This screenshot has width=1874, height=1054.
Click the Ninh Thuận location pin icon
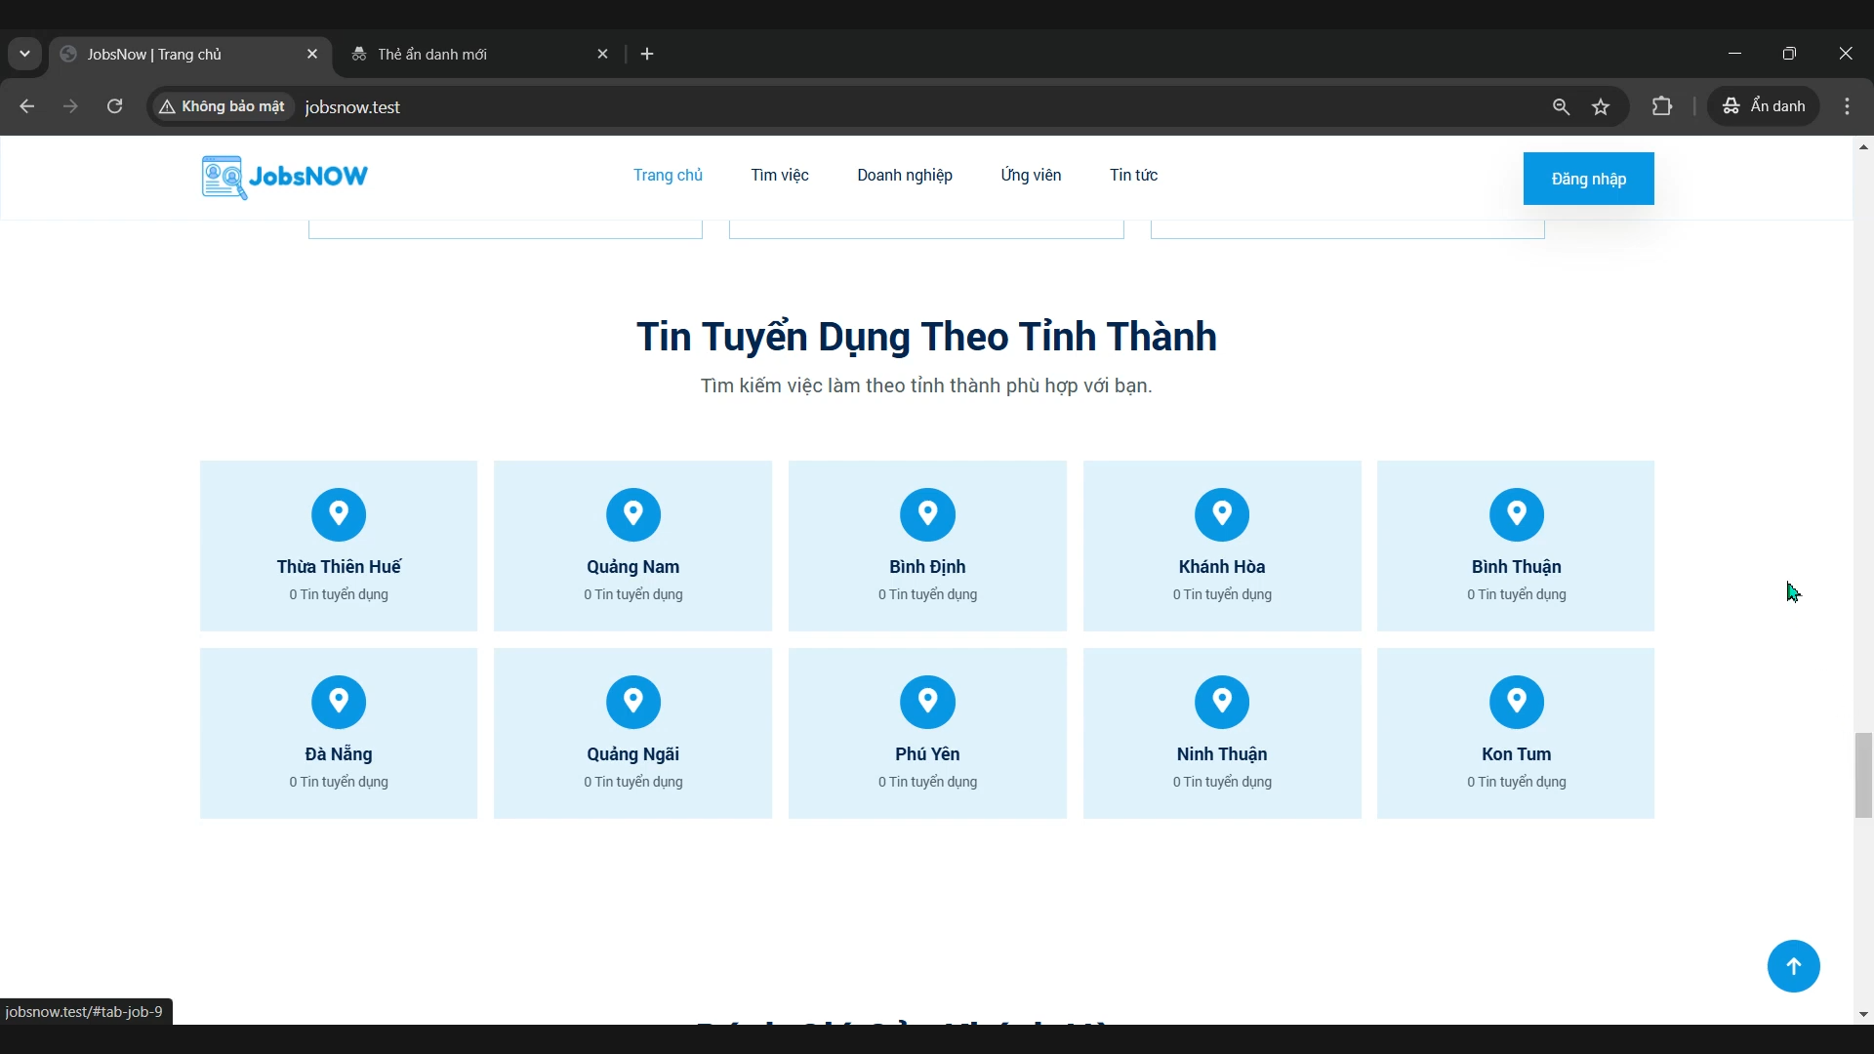click(1223, 702)
